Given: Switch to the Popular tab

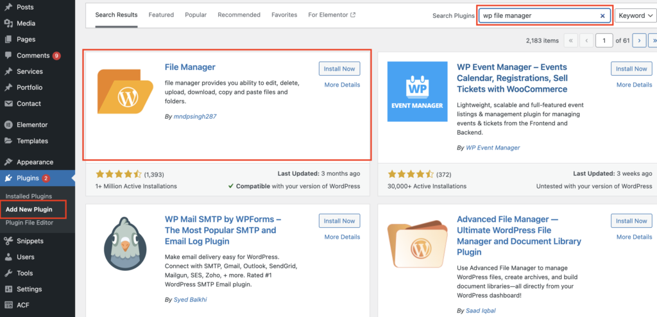Looking at the screenshot, I should (196, 15).
